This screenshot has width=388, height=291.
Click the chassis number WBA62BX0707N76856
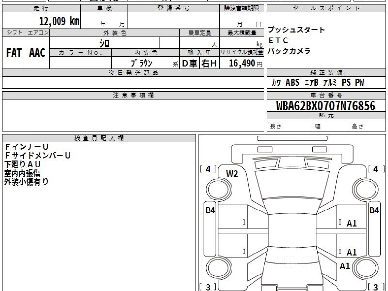[x=326, y=106]
